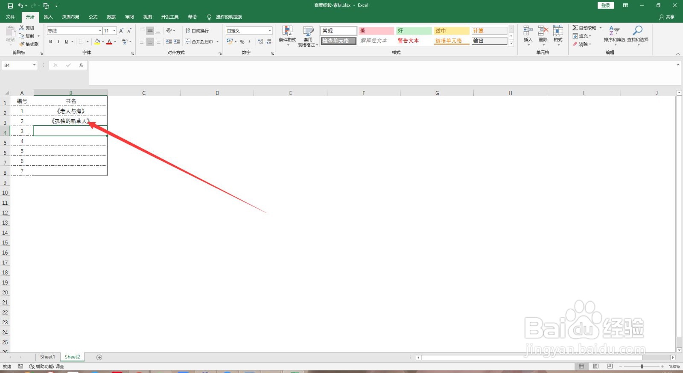
Task: Open the fill color dropdown arrow
Action: 103,42
